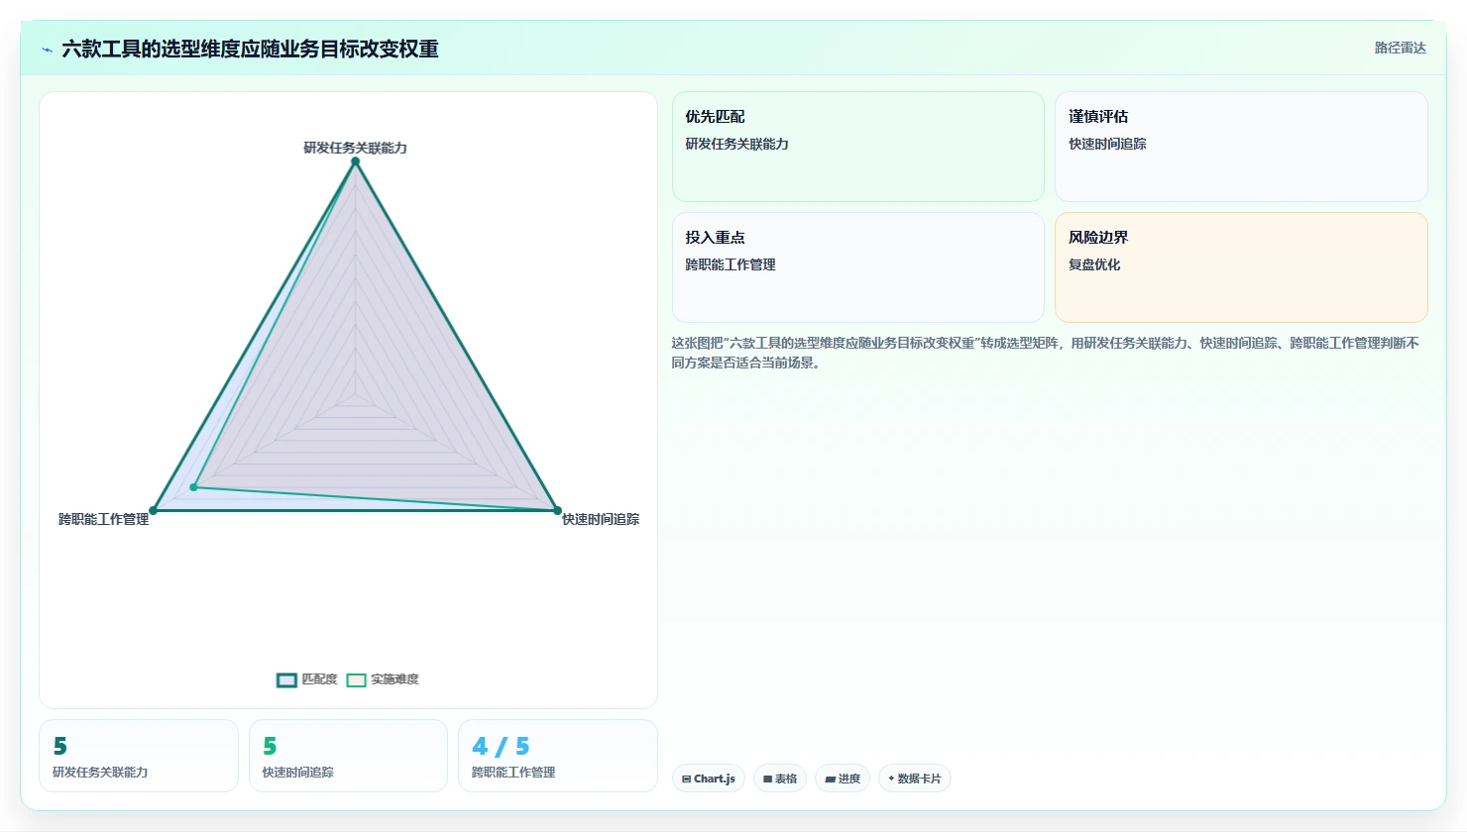Select the 进度 tag chip
1467x832 pixels.
843,779
